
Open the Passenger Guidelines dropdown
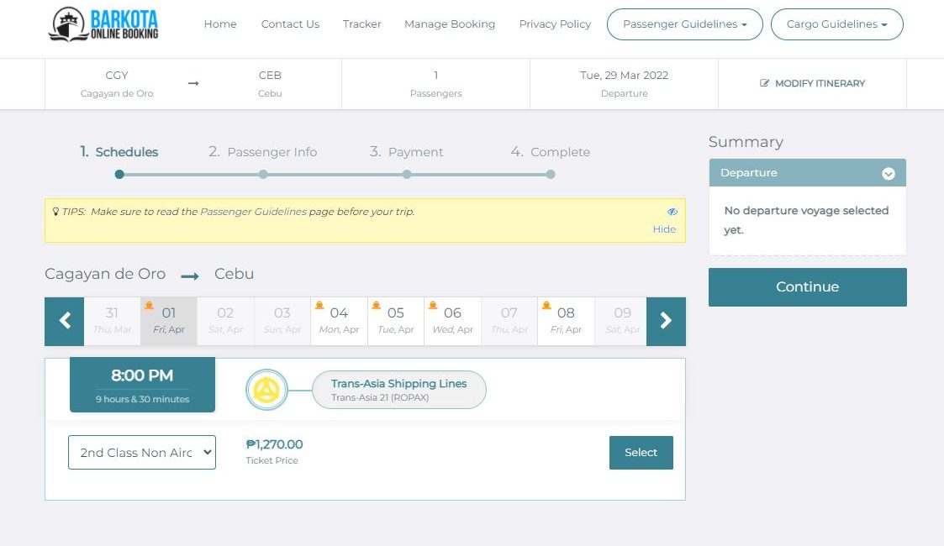(684, 24)
